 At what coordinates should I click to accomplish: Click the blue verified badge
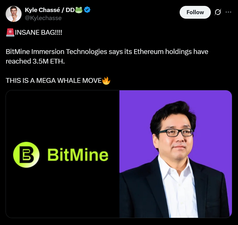coord(87,10)
